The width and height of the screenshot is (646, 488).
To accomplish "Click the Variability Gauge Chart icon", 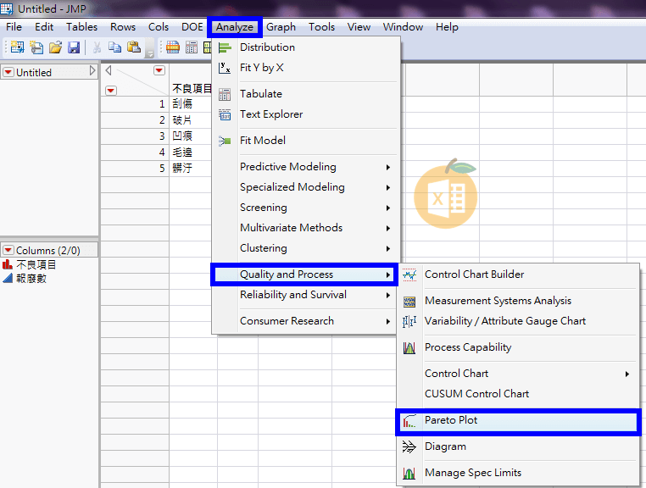I will (409, 321).
